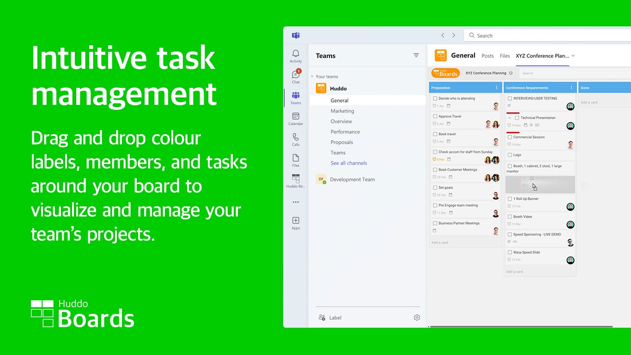Click the orange overdue clock on 5 Feb card
The image size is (631, 355).
(434, 159)
